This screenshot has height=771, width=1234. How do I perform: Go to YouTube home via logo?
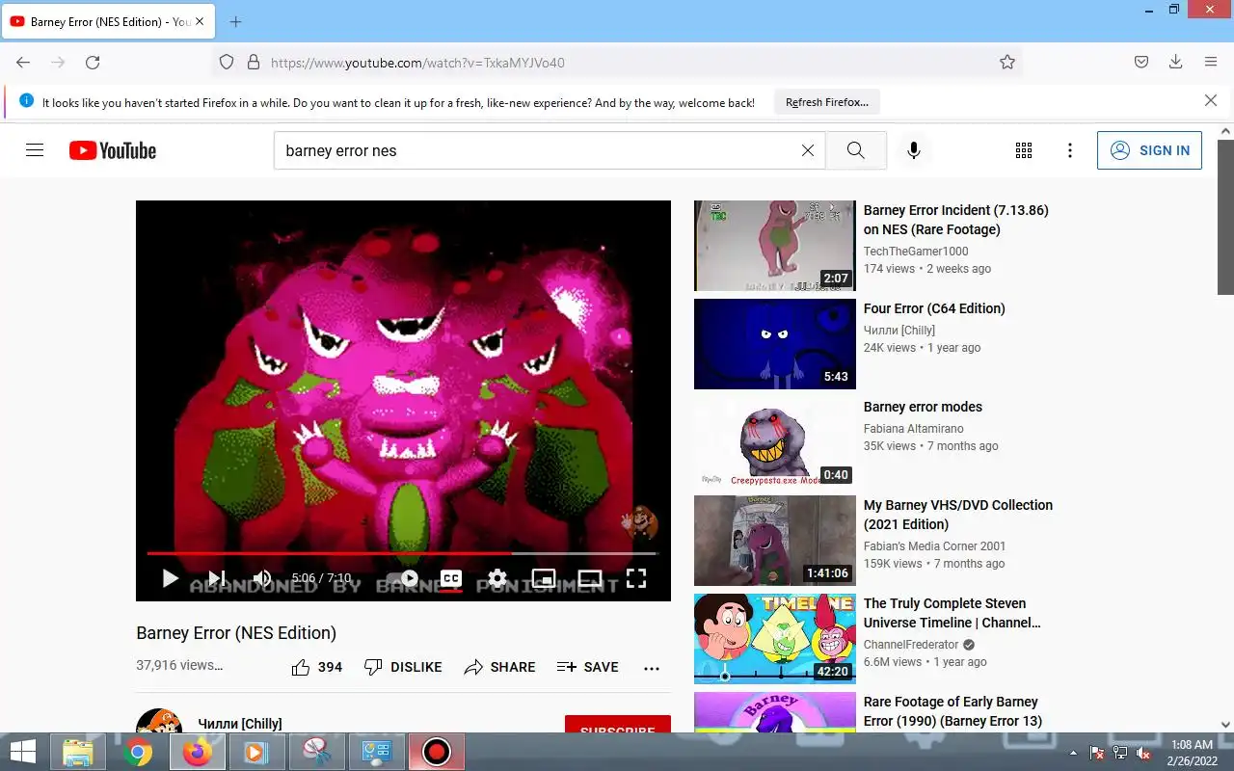click(x=113, y=150)
